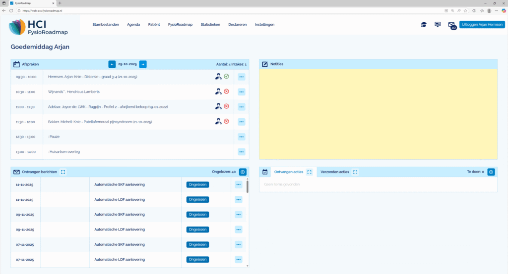Viewport: 508px width, 274px height.
Task: Click Uitloggen Arjan Hermsen button
Action: tap(482, 24)
